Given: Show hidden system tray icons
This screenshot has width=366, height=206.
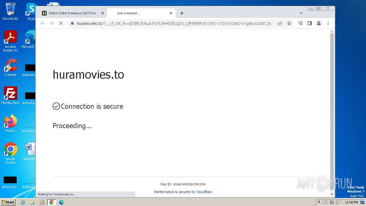Looking at the screenshot, I should point(319,202).
